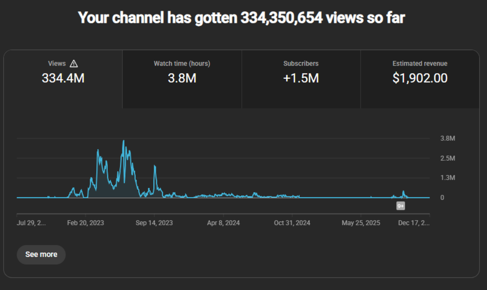The height and width of the screenshot is (290, 487).
Task: Click the warning triangle icon beside Views
Action: click(x=74, y=63)
